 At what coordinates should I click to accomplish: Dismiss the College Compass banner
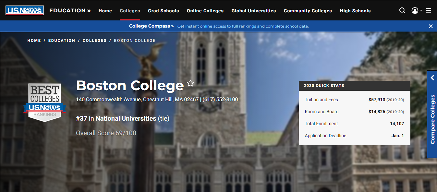point(431,26)
